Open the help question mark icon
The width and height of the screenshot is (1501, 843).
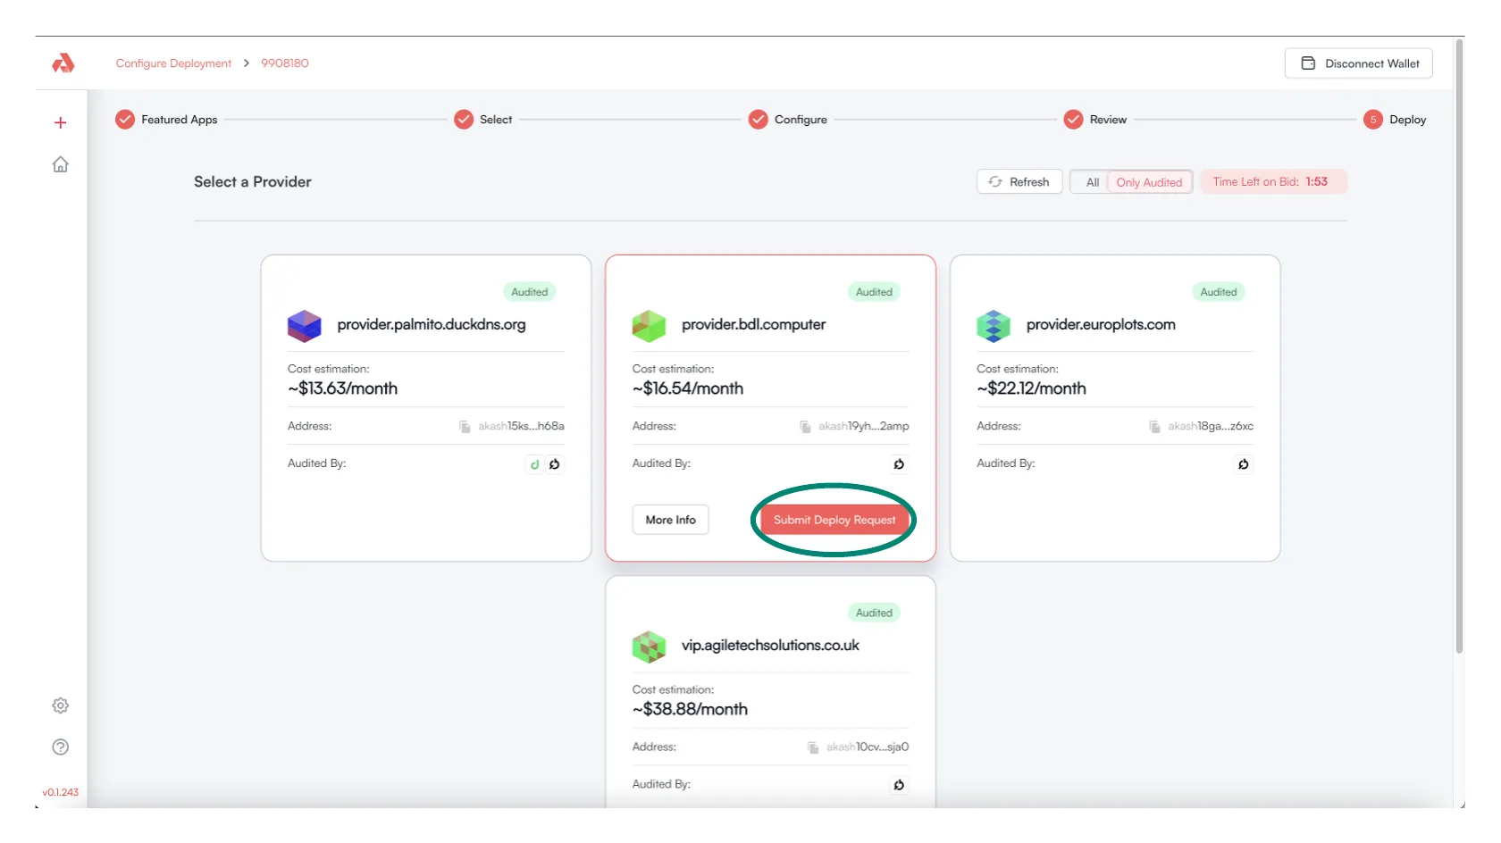click(61, 747)
